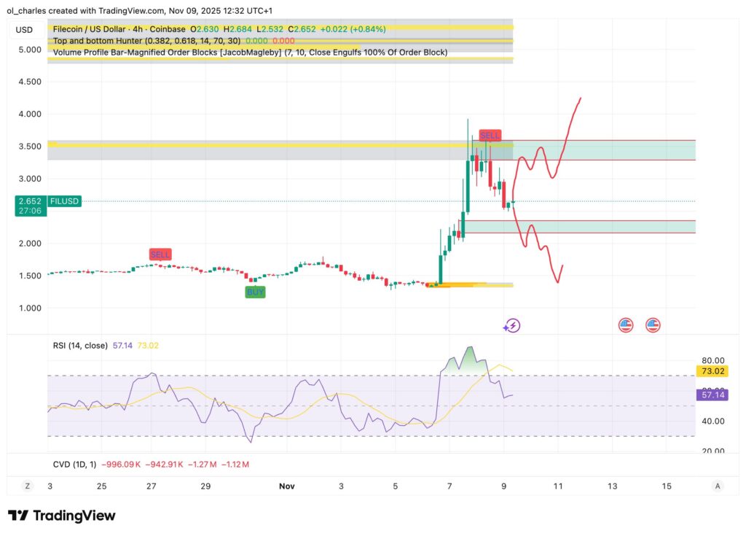Click the TradingView logo at bottom left
Screen dimensions: 746x536
tap(62, 515)
